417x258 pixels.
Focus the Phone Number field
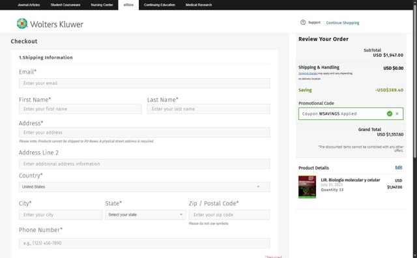[x=145, y=243]
